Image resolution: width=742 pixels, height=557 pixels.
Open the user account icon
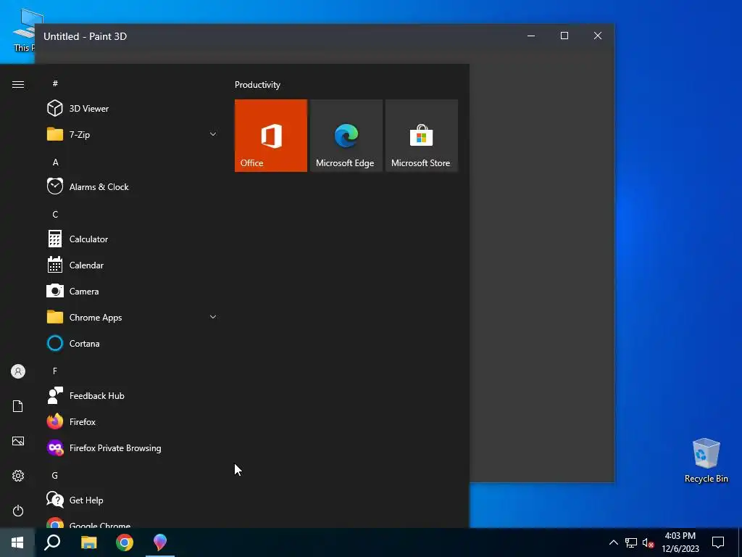click(x=18, y=371)
